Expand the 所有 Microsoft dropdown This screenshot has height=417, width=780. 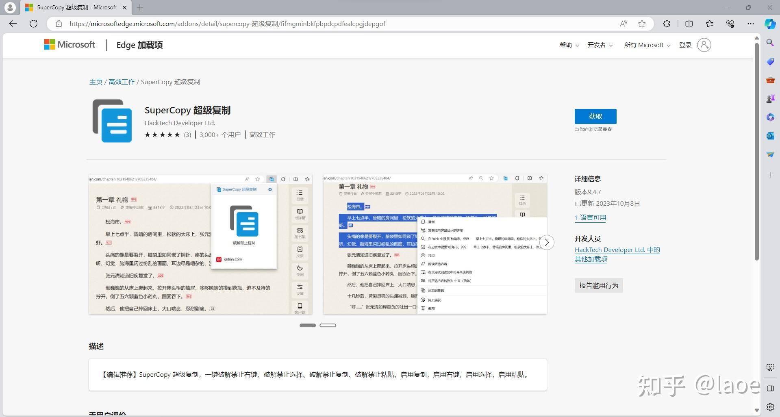[647, 45]
